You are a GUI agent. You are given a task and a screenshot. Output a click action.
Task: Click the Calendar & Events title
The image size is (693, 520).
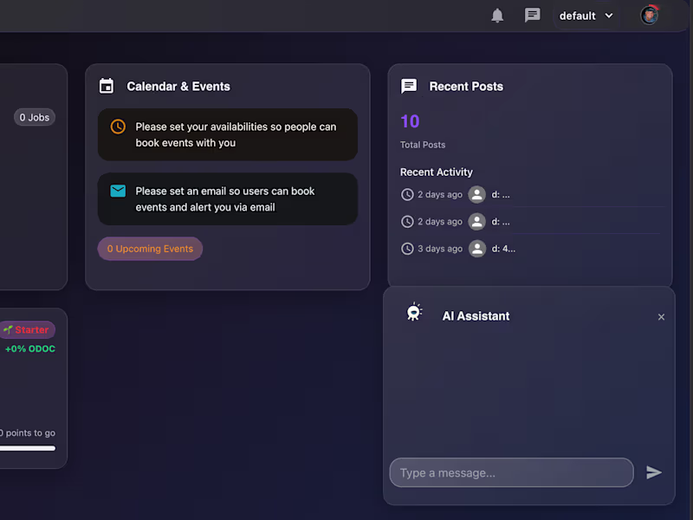pos(178,86)
